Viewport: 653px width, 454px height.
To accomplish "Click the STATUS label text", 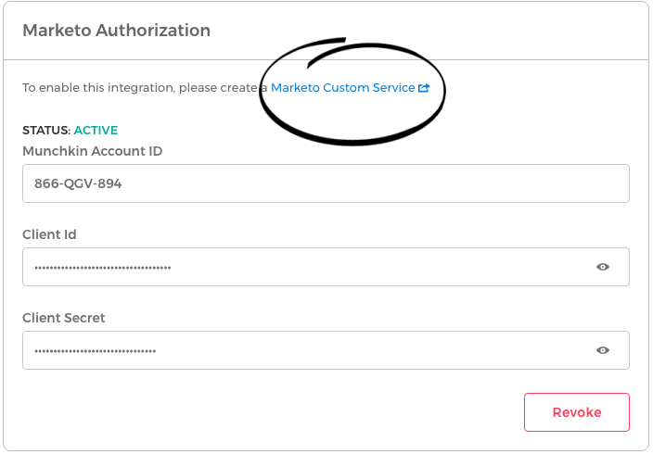I will click(x=45, y=131).
